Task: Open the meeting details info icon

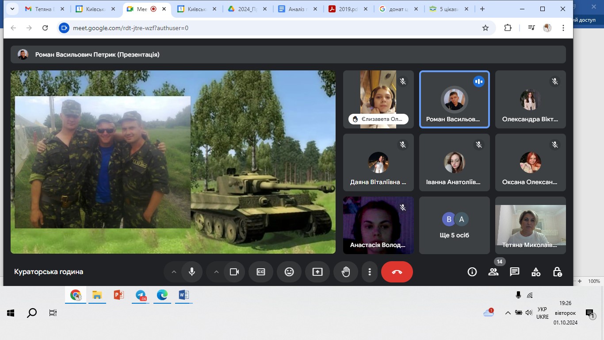Action: pos(472,272)
